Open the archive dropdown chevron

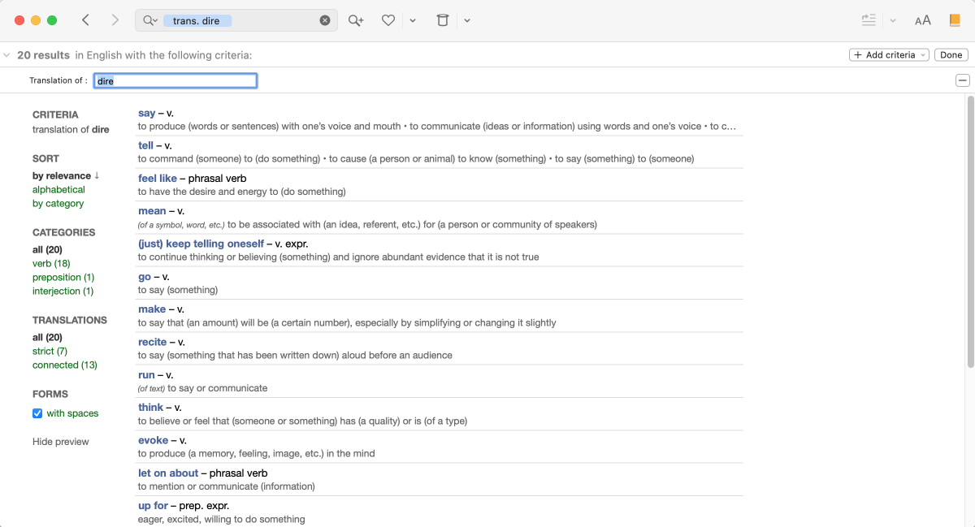(467, 20)
